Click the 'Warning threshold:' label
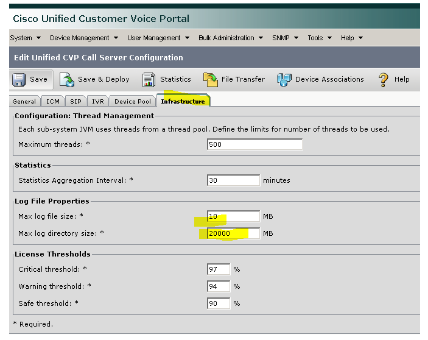This screenshot has height=340, width=428. 51,286
